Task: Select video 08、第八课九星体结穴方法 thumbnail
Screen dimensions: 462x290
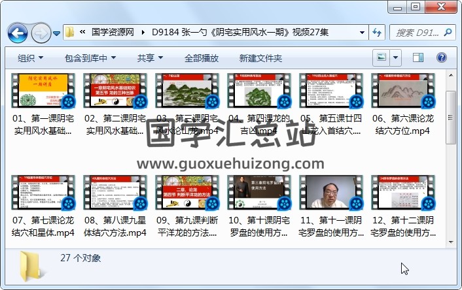Action: tap(115, 192)
